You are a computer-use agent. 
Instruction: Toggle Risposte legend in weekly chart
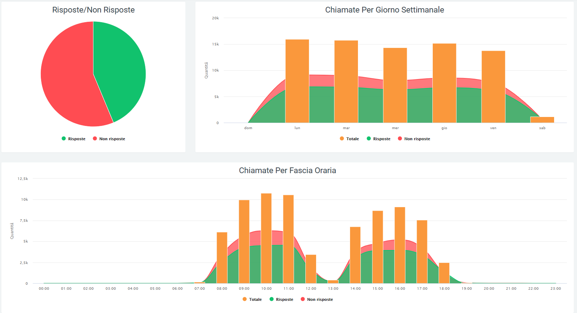tap(378, 139)
